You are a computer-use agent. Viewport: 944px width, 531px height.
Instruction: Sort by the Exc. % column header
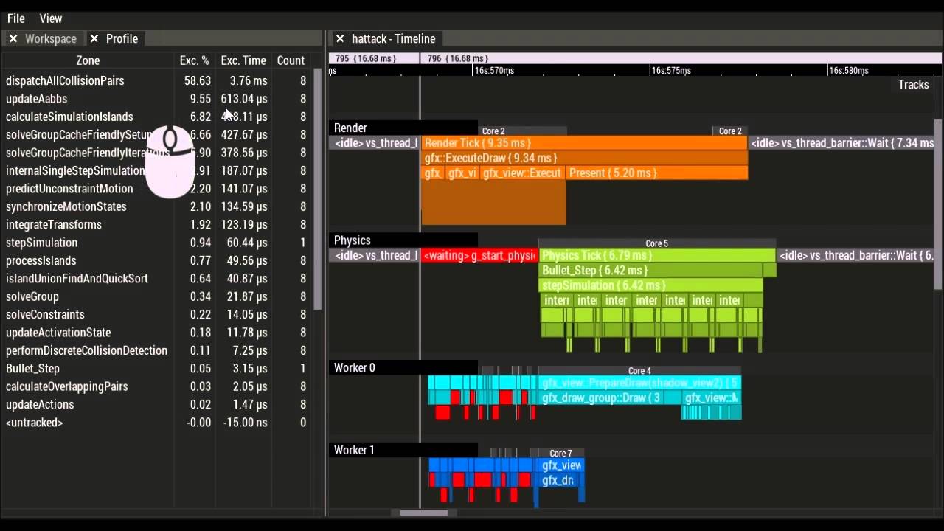point(195,60)
